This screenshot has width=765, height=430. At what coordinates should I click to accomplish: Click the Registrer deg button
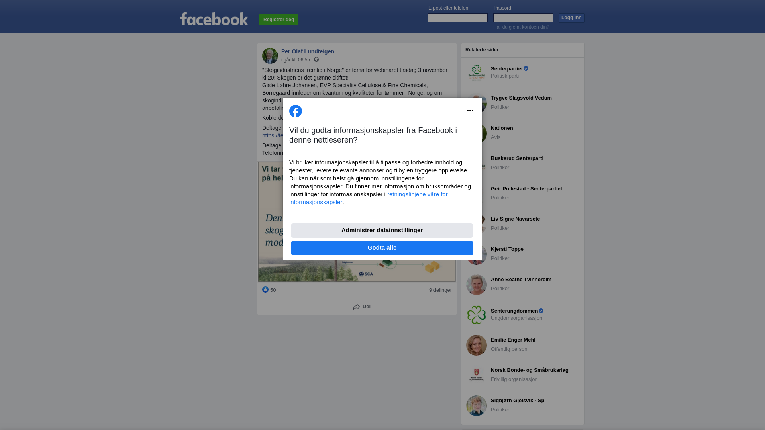click(279, 20)
